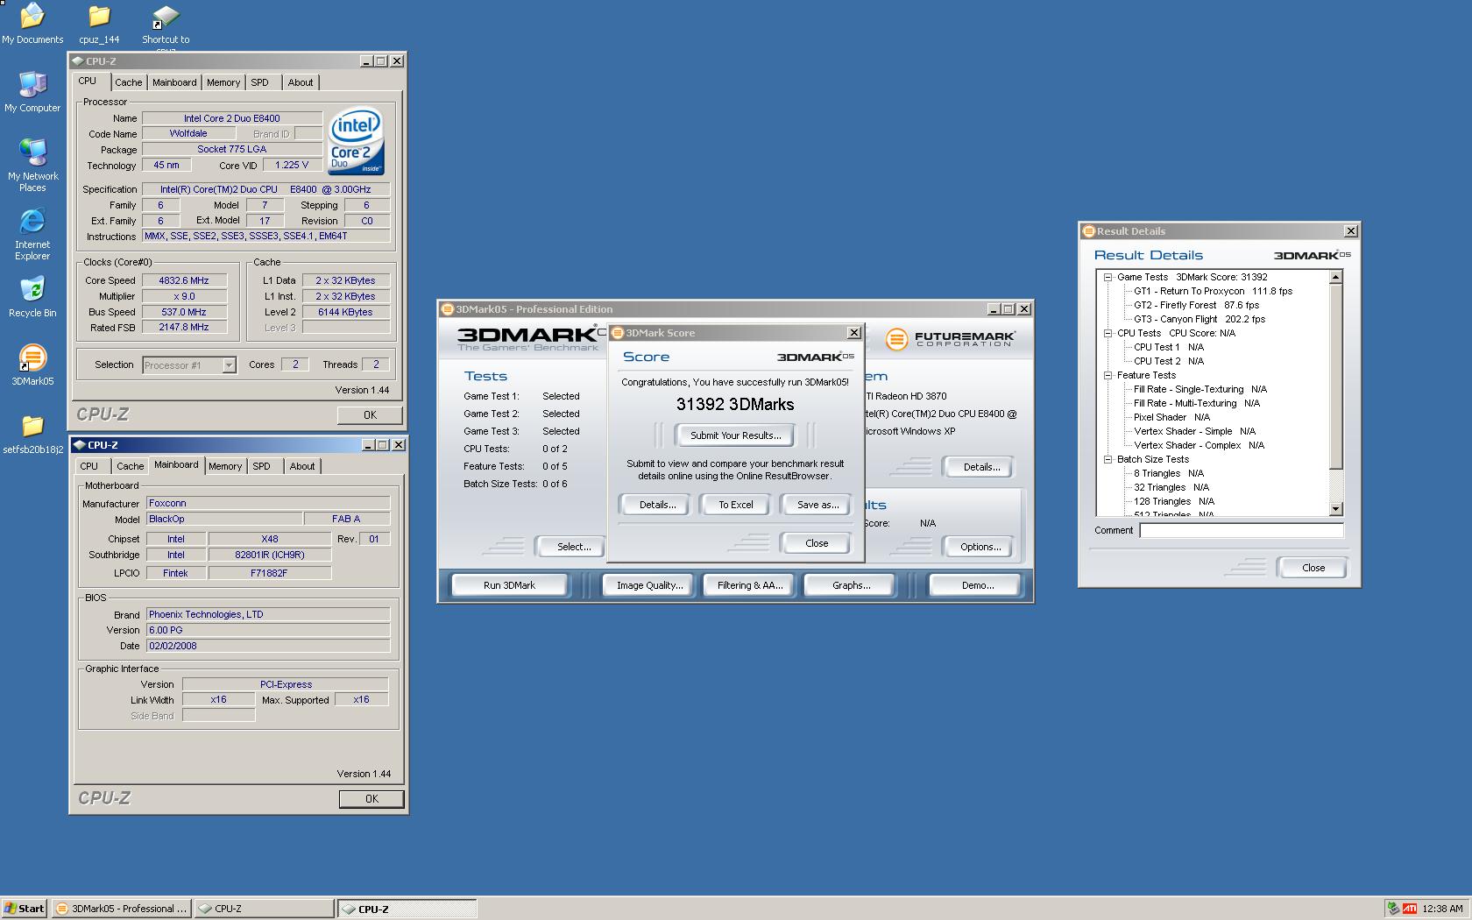
Task: Select the GT1 - Return To Proxycon row
Action: 1213,291
